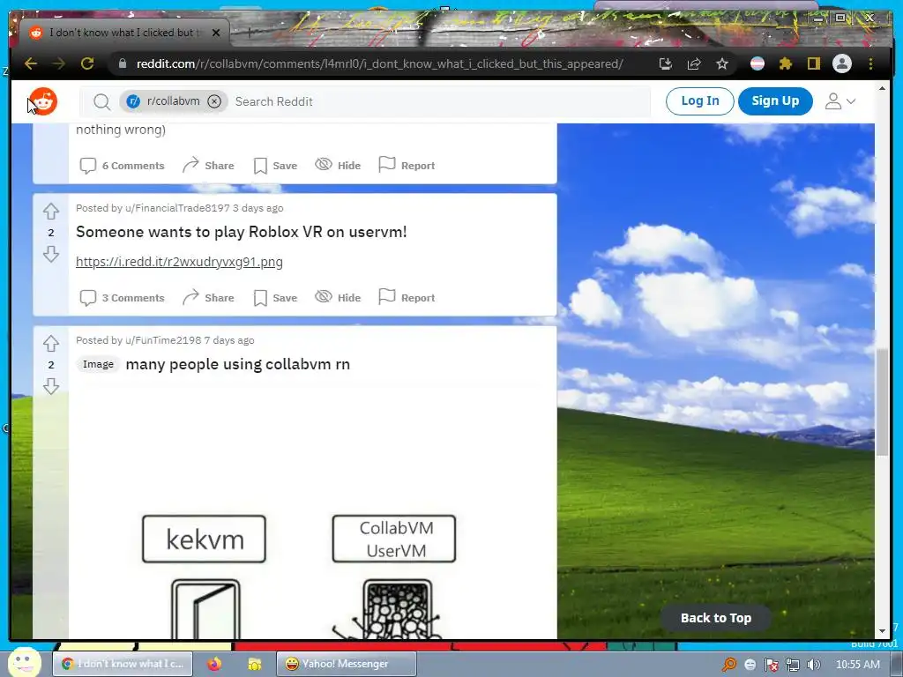Open u/FinancialTrade8197 profile link
The image size is (903, 677).
pyautogui.click(x=177, y=208)
